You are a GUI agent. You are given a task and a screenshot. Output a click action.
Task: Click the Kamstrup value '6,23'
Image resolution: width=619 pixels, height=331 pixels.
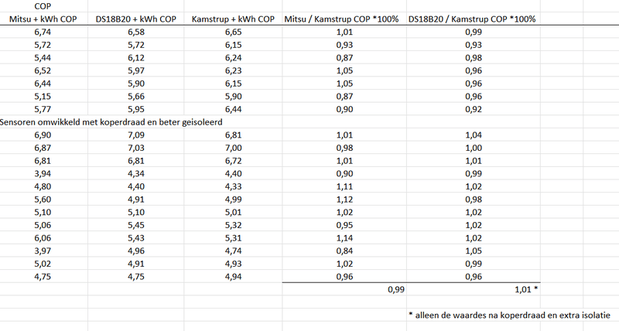pyautogui.click(x=234, y=70)
